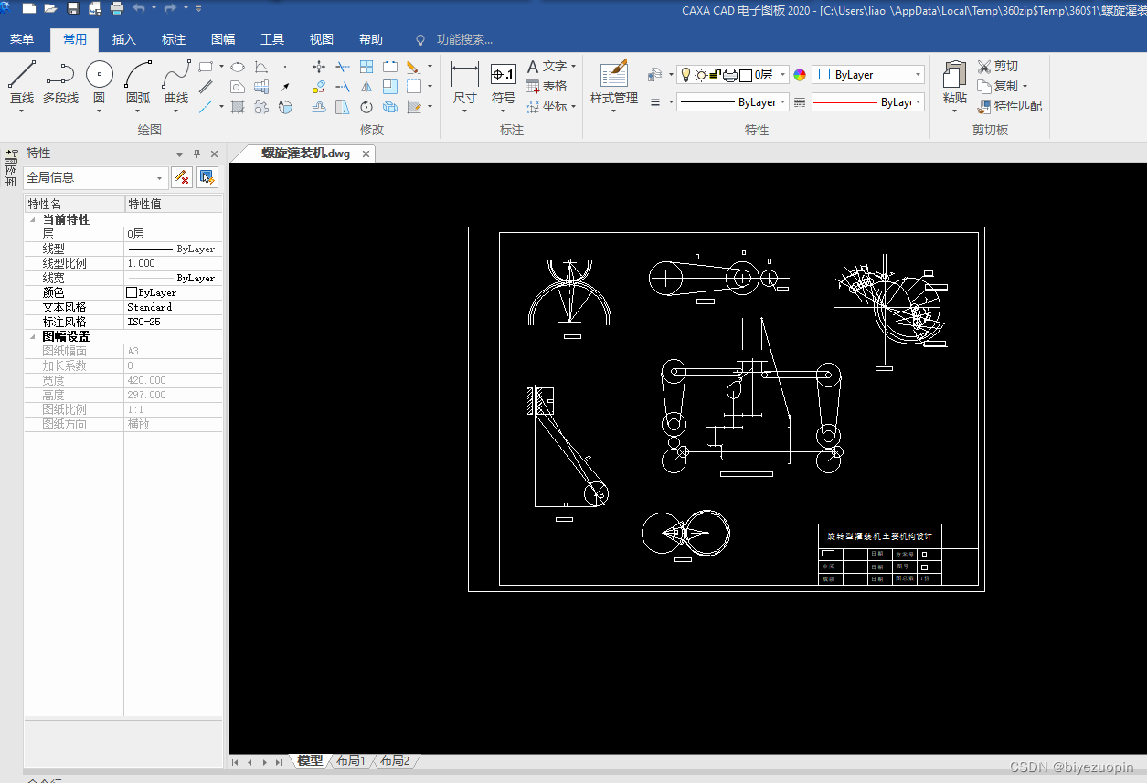Collapse the 当前特性 section

(33, 219)
